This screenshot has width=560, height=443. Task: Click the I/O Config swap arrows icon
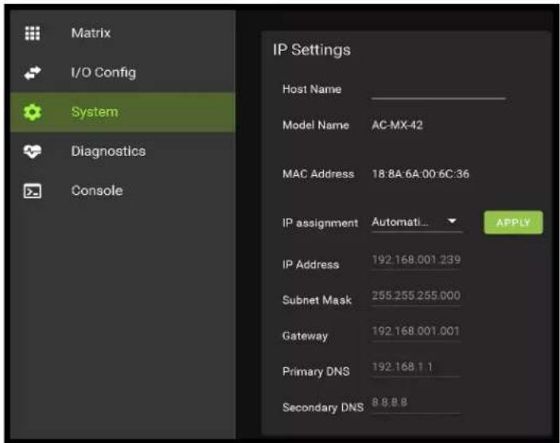point(32,73)
